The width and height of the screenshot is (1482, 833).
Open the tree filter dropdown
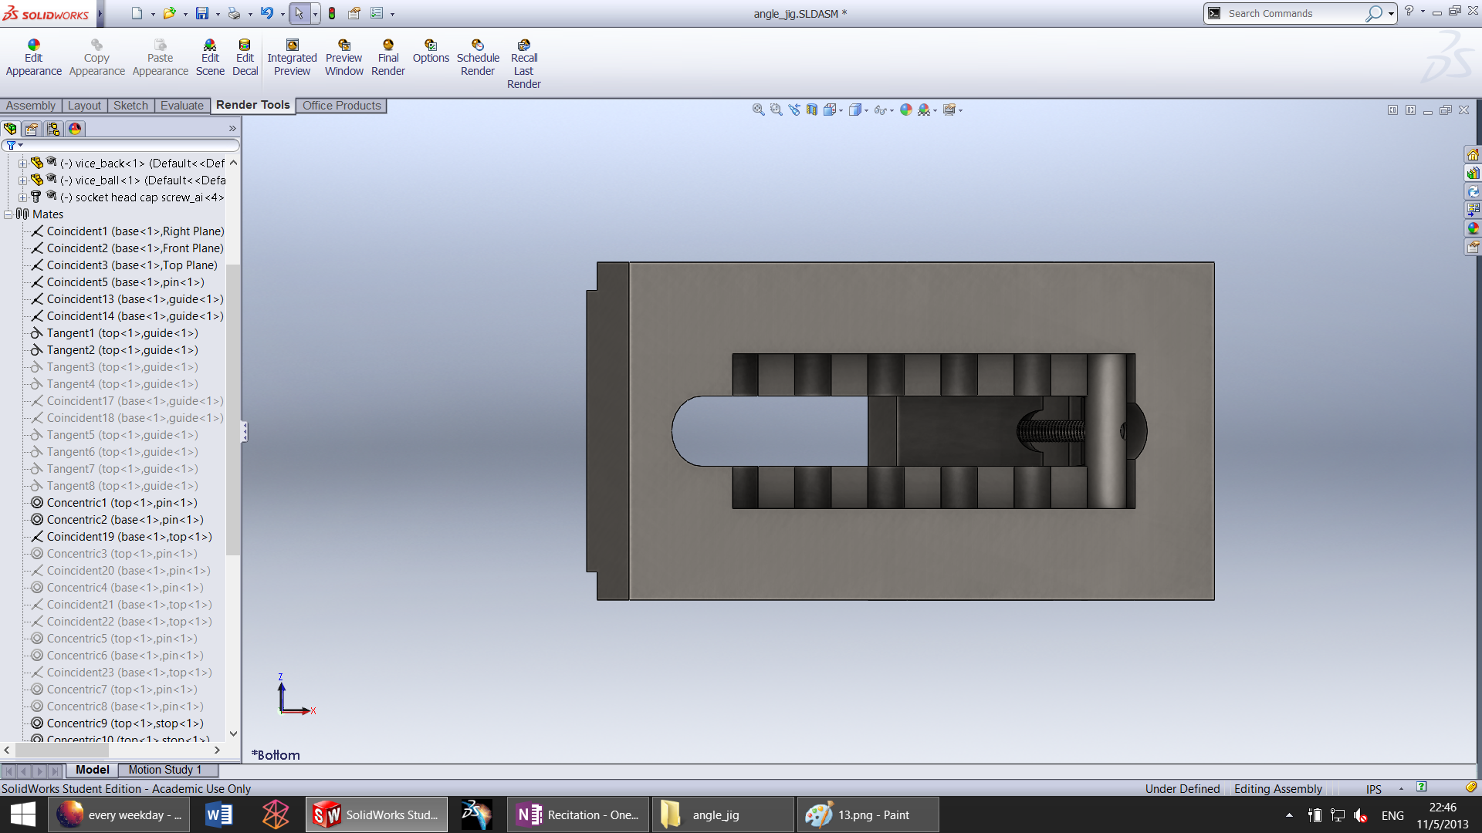(15, 145)
